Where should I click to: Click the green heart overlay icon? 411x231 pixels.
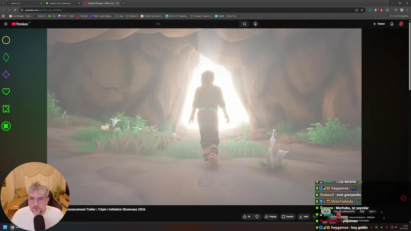[x=6, y=91]
